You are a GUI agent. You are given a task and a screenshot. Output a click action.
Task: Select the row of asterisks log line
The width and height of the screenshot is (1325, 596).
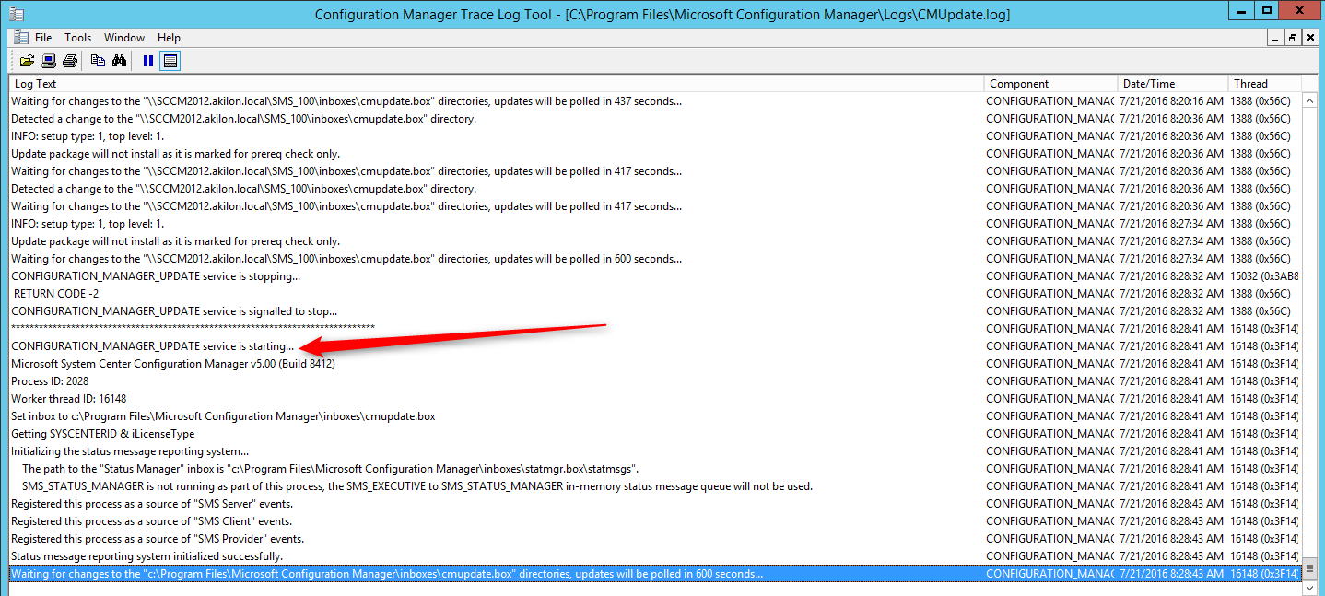point(654,329)
